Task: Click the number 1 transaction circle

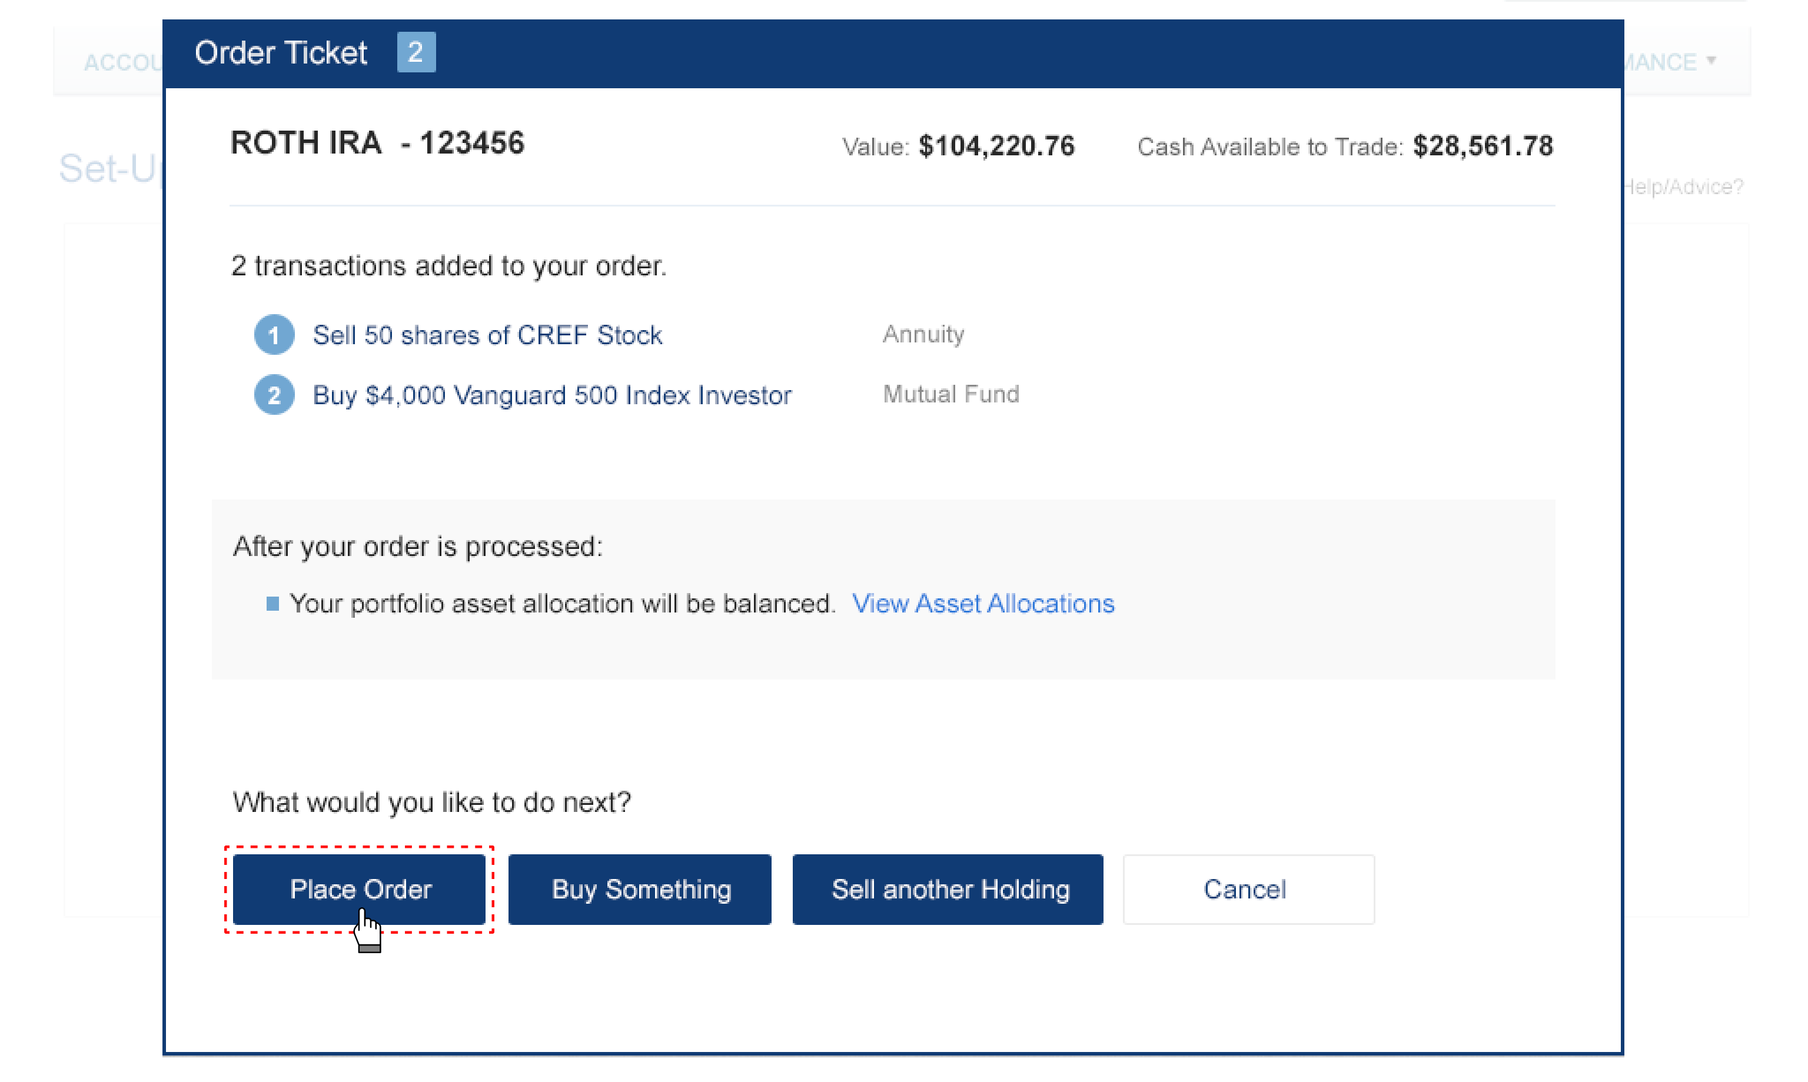Action: [274, 335]
